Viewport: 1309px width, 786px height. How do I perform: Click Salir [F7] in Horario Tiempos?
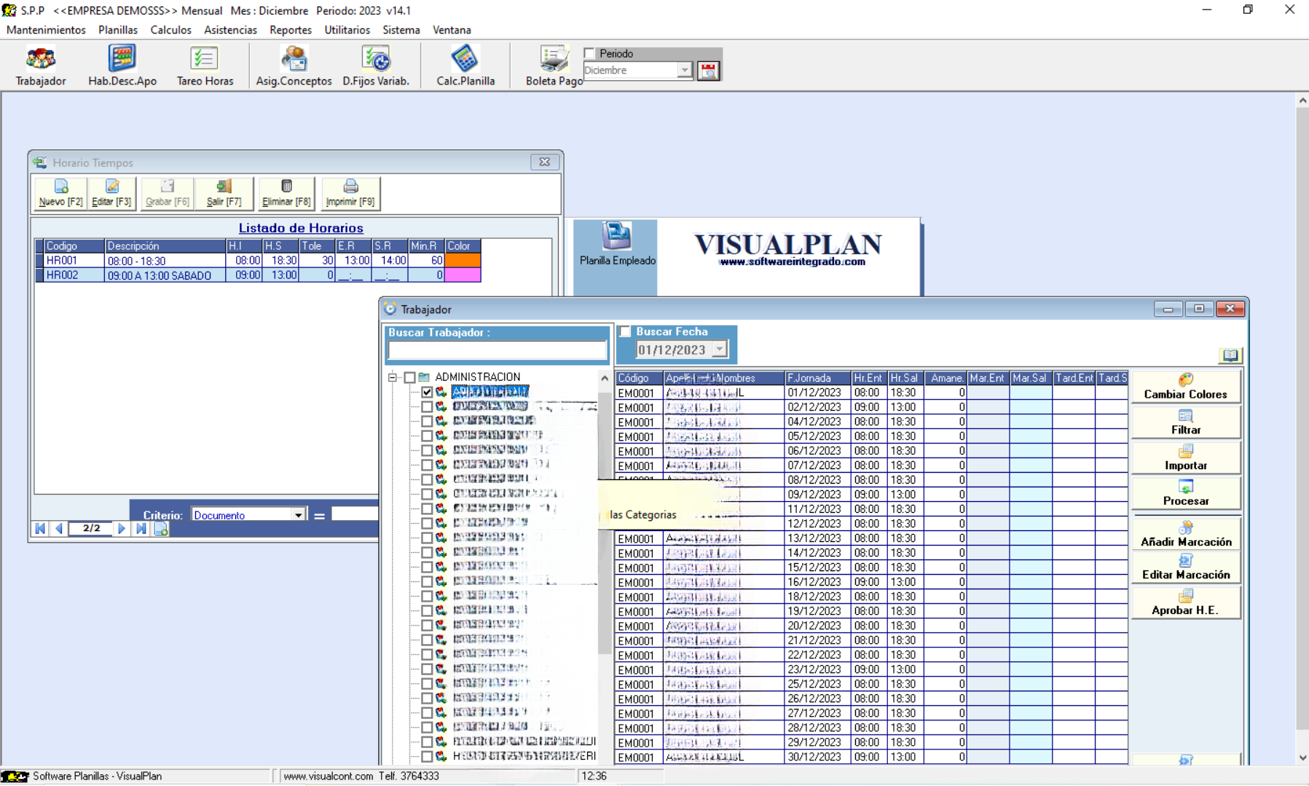(224, 193)
